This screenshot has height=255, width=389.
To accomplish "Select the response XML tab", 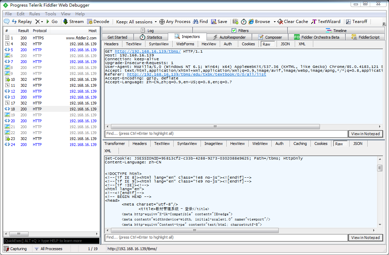I will [x=108, y=151].
